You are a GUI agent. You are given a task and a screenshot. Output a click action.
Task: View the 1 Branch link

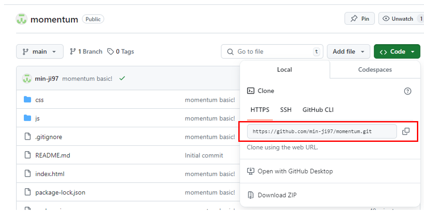pos(86,51)
